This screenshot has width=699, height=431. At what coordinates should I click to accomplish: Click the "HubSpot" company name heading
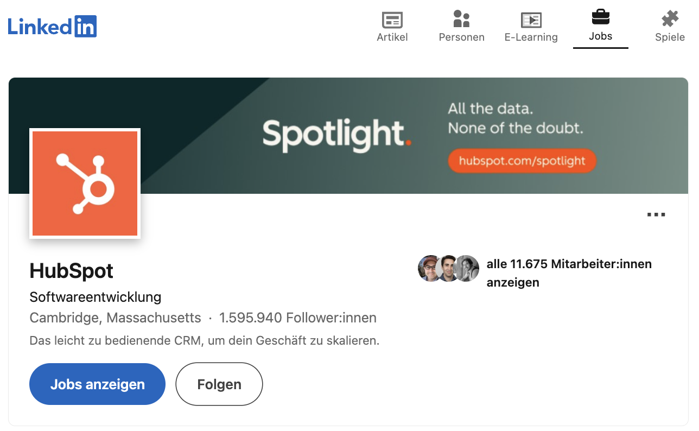[x=72, y=270]
